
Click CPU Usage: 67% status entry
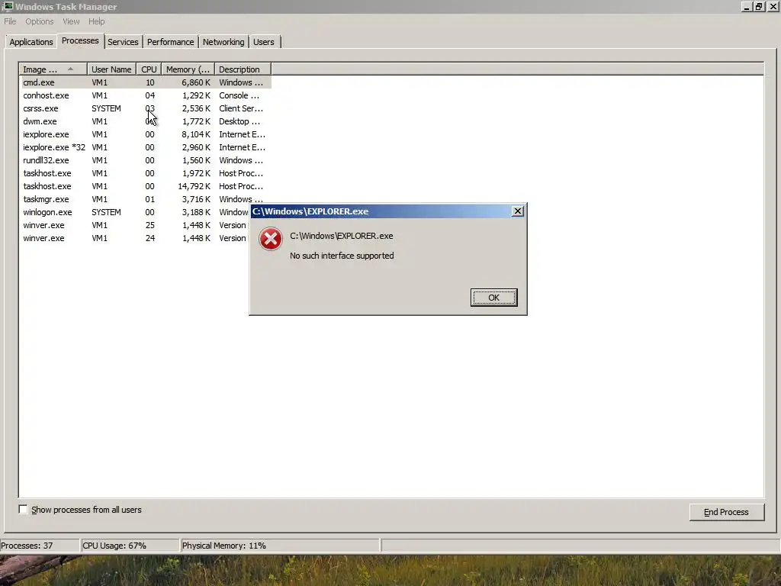[114, 546]
